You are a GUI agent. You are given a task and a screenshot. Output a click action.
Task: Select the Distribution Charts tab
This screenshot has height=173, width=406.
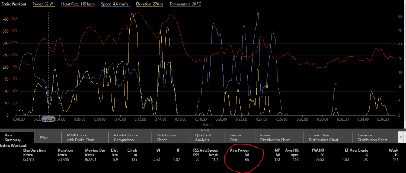[166, 137]
